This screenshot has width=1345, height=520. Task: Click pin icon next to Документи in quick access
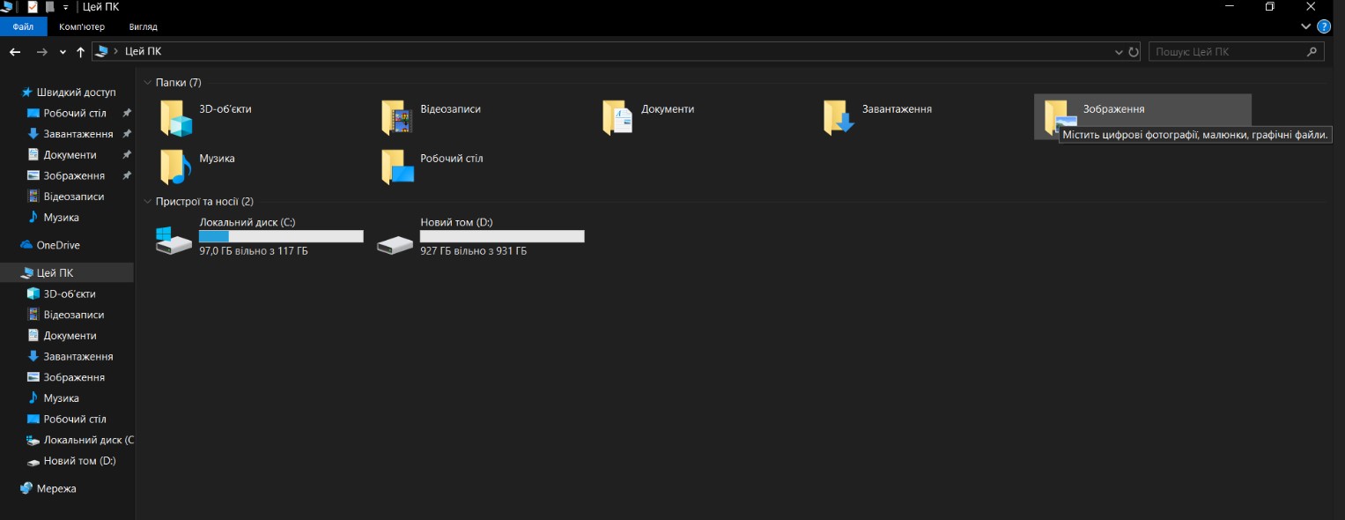point(127,155)
